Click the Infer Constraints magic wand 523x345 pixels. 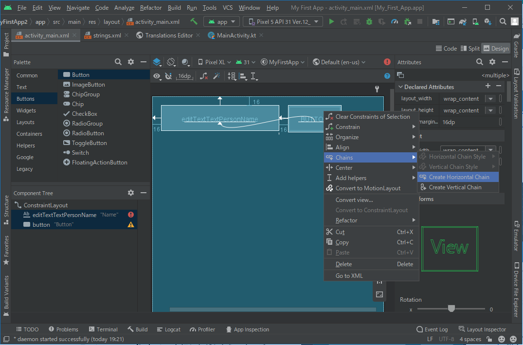[x=217, y=76]
